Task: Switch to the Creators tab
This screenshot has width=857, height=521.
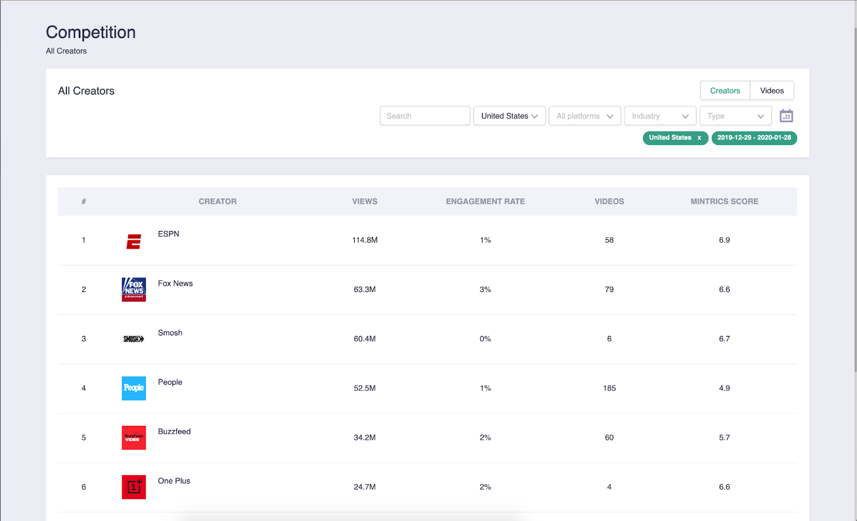Action: pos(725,90)
